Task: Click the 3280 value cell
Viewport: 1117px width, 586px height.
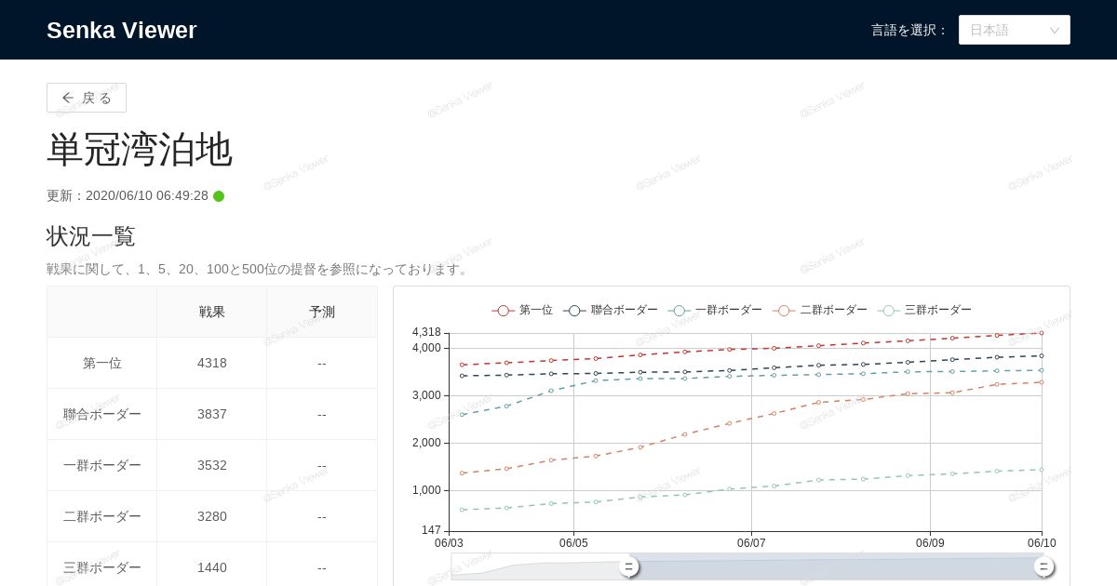Action: pyautogui.click(x=212, y=516)
